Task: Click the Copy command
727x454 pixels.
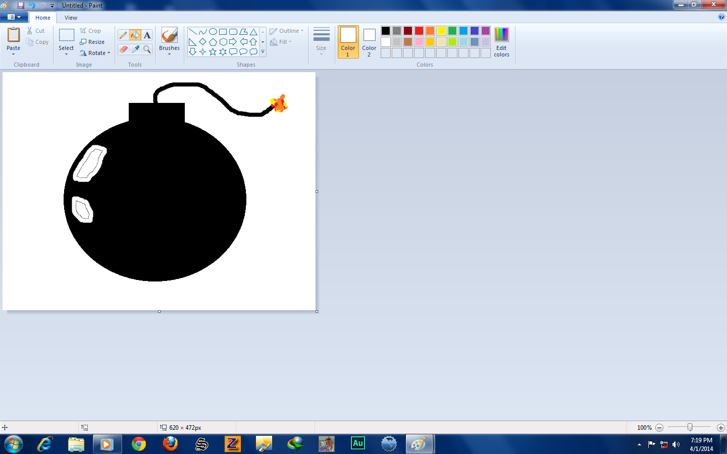Action: [37, 42]
